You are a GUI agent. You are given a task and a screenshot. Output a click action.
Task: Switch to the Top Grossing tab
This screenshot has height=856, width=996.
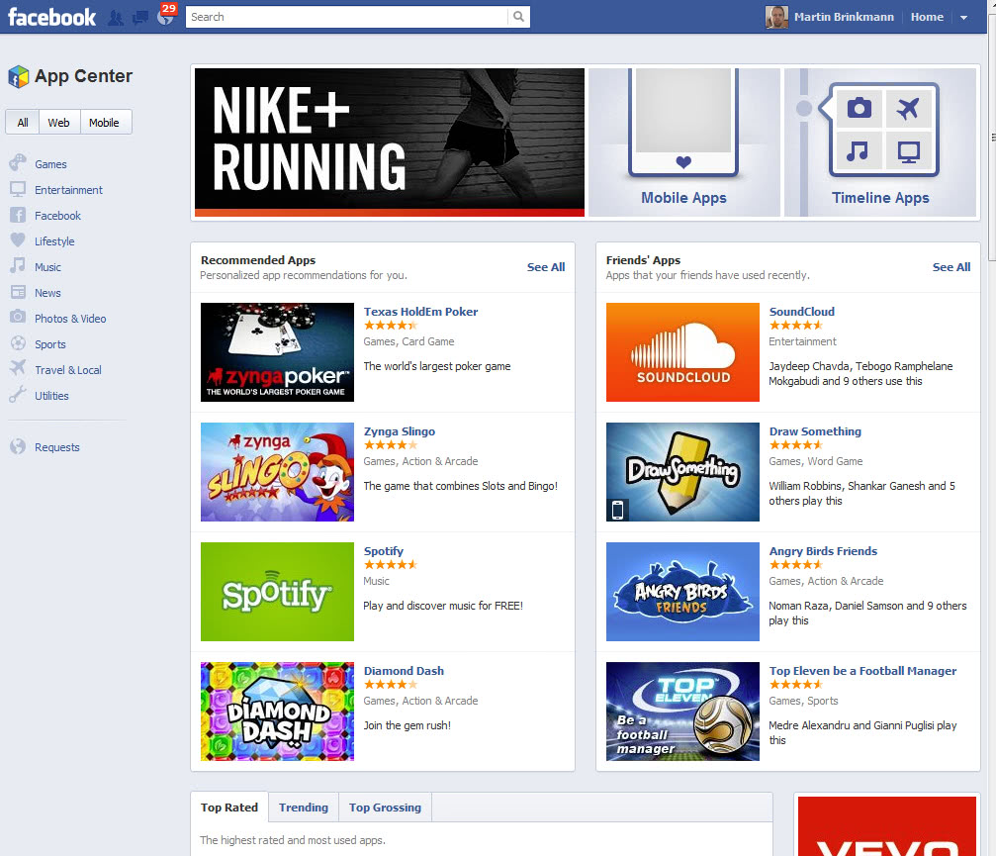point(385,808)
